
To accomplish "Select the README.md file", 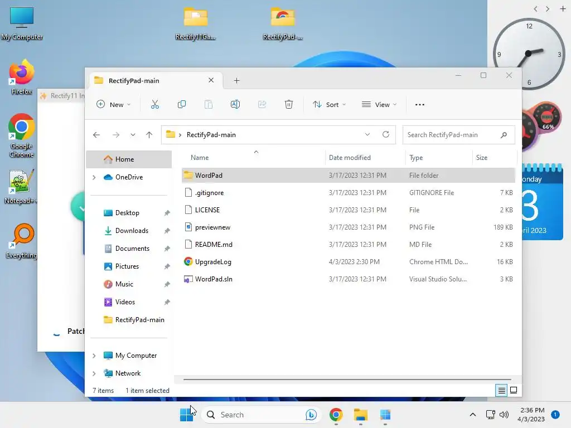I will click(349, 245).
